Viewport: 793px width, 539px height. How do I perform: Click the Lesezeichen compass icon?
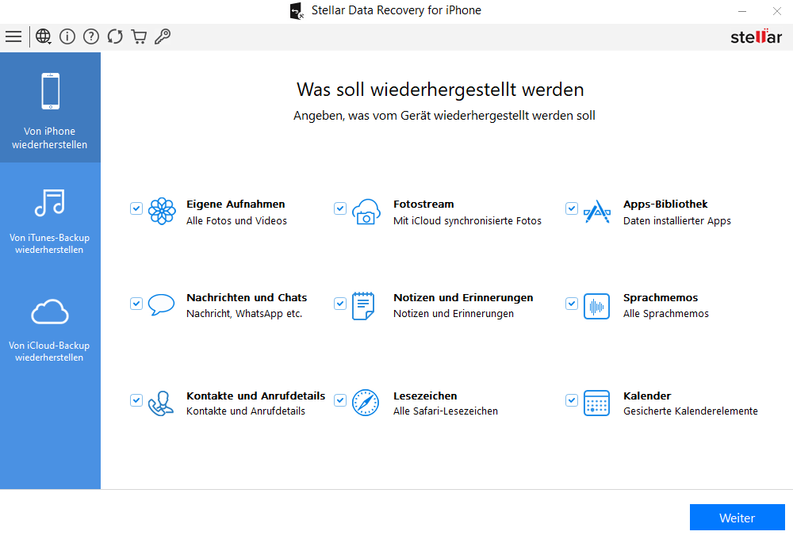[x=366, y=403]
